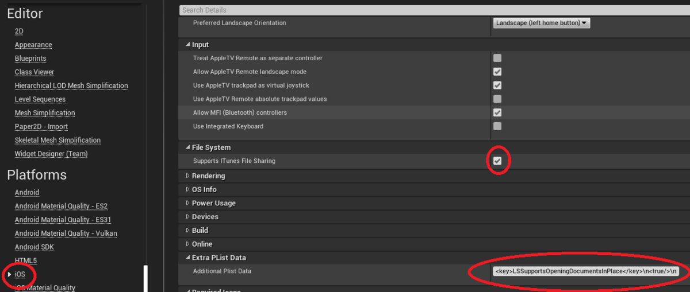
Task: Expand the Build section
Action: [187, 230]
